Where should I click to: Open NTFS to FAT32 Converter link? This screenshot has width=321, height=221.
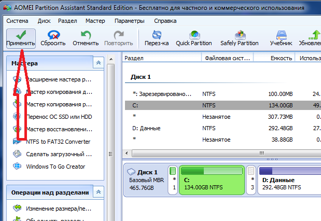pos(58,142)
